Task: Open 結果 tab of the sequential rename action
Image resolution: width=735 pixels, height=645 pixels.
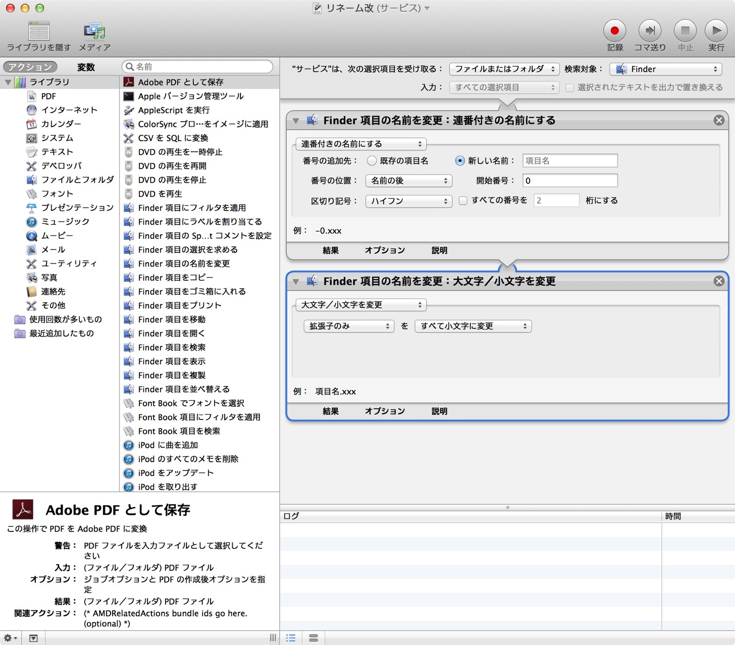Action: (331, 250)
